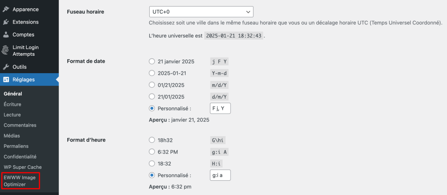Open the Fuseau horaire UTC+0 dropdown
This screenshot has width=447, height=195.
click(x=201, y=12)
